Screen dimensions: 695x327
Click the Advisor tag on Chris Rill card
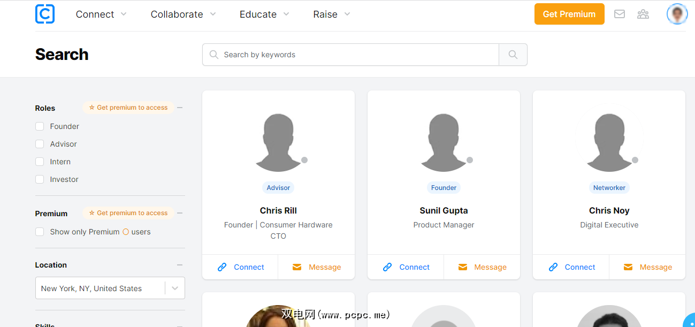[278, 188]
